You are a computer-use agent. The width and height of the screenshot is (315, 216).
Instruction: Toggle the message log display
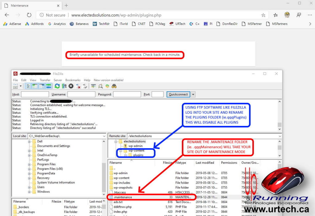pos(28,86)
